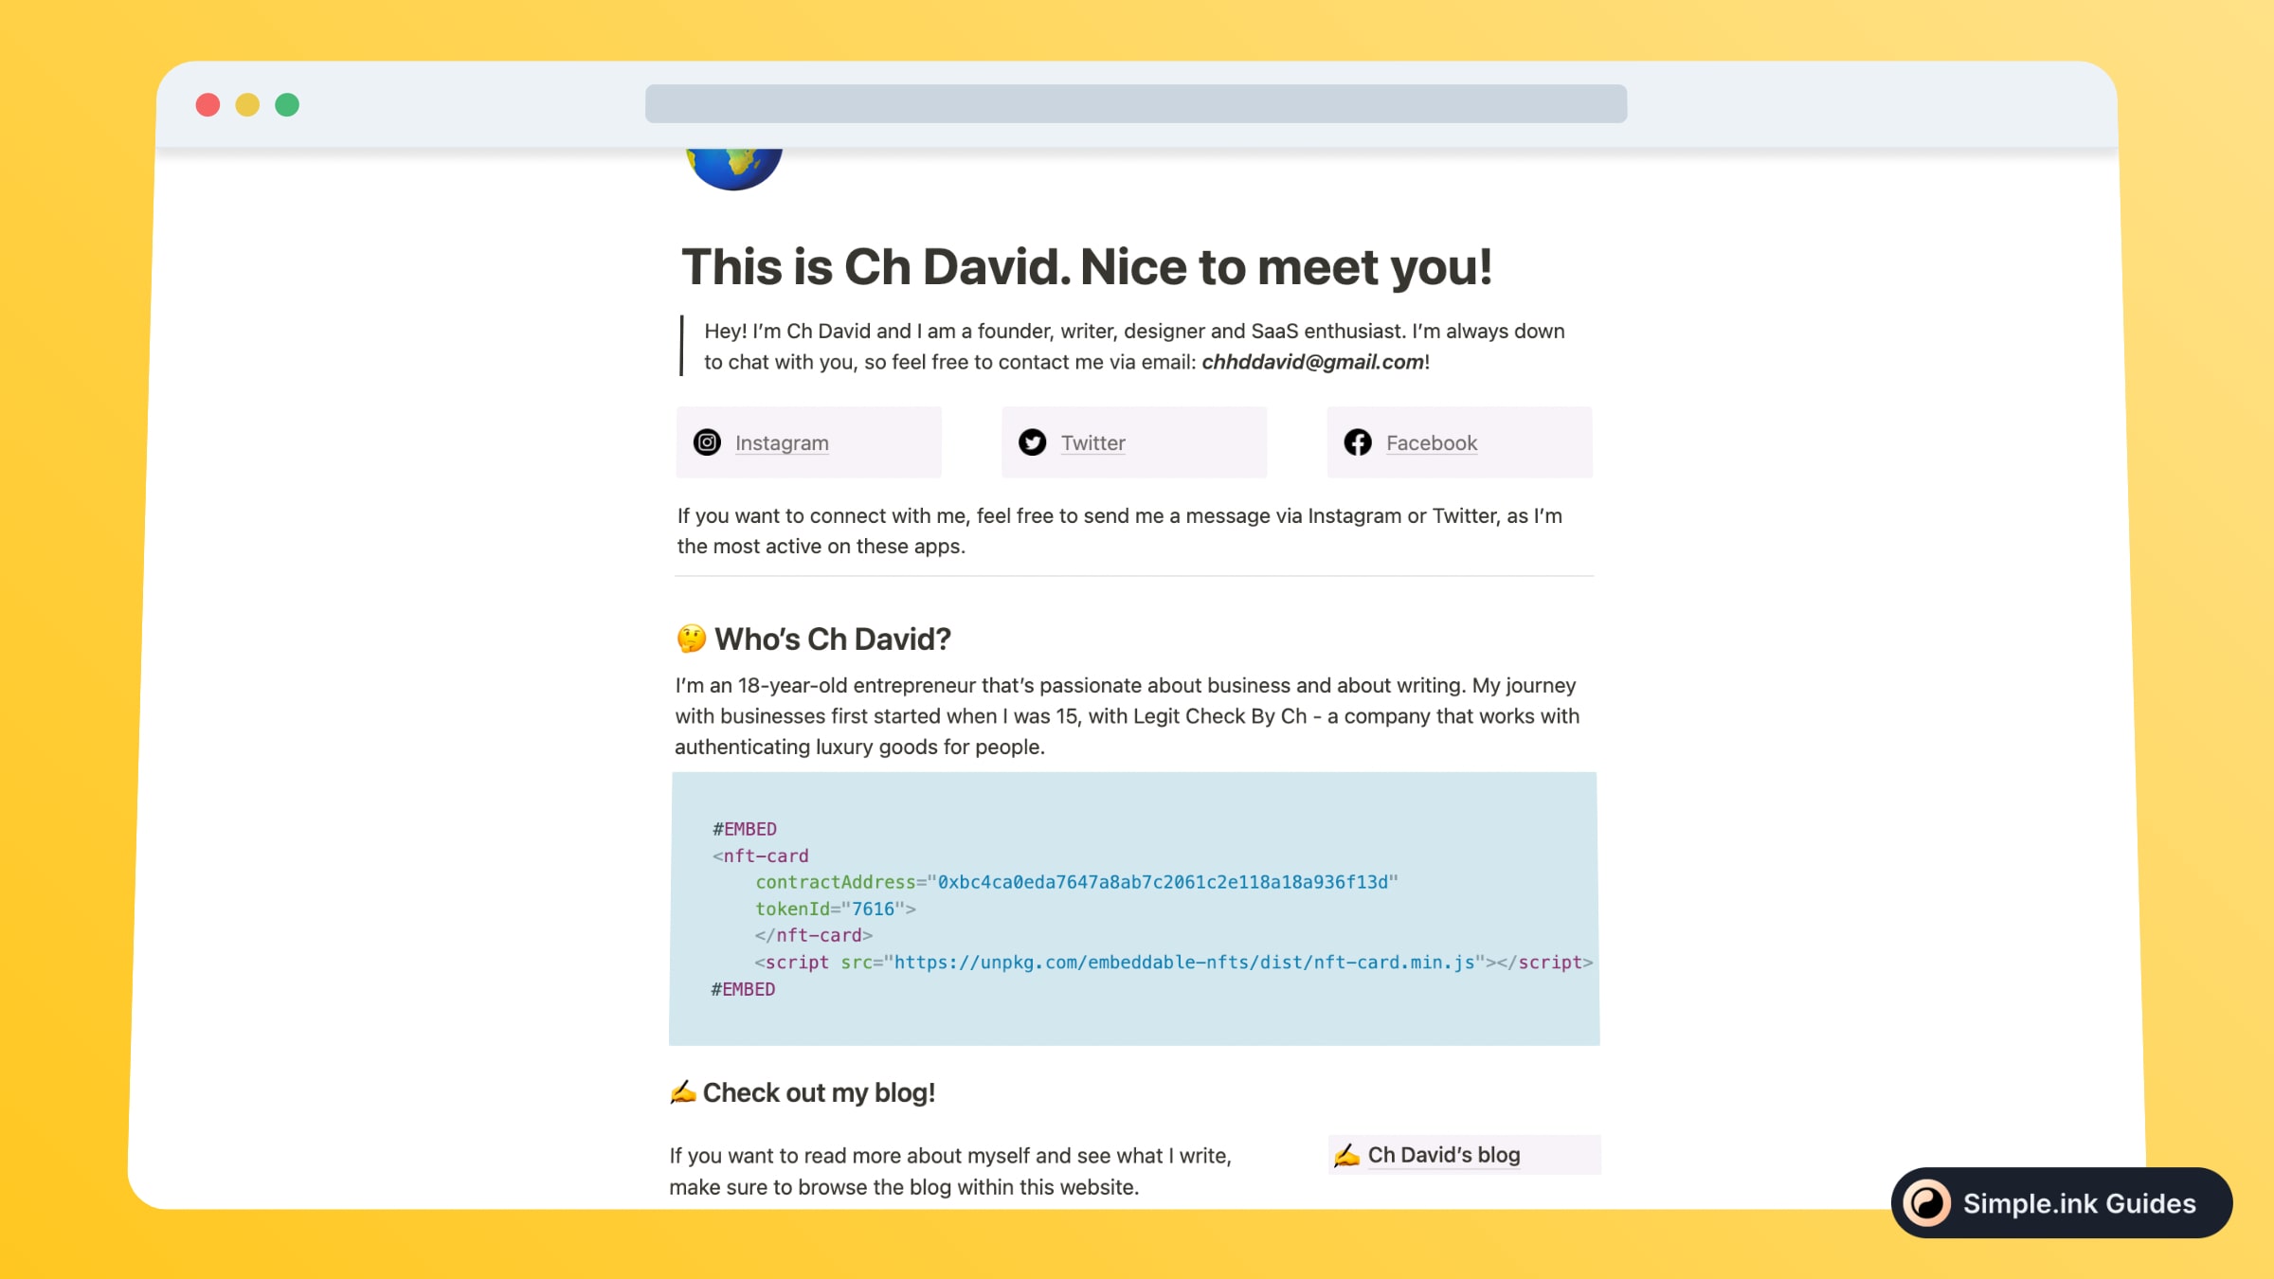
Task: Open Simple.ink Guides widget
Action: (2060, 1202)
